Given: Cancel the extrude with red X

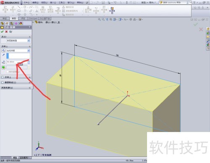Looking at the screenshot, I should coord(6,32).
